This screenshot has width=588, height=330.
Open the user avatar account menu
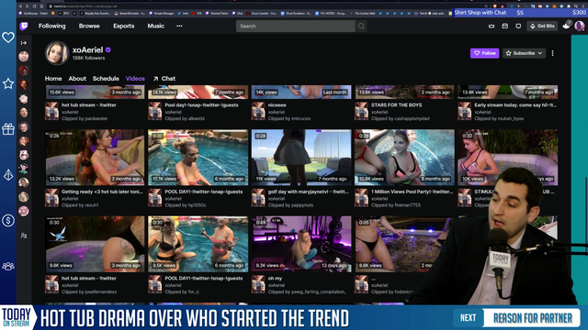click(580, 27)
